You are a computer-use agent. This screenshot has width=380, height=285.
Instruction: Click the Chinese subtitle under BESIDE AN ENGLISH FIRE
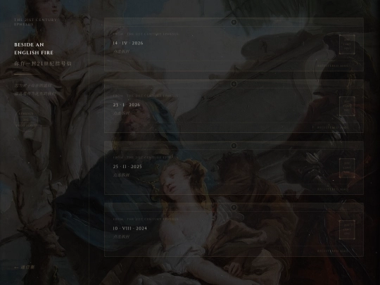[43, 64]
